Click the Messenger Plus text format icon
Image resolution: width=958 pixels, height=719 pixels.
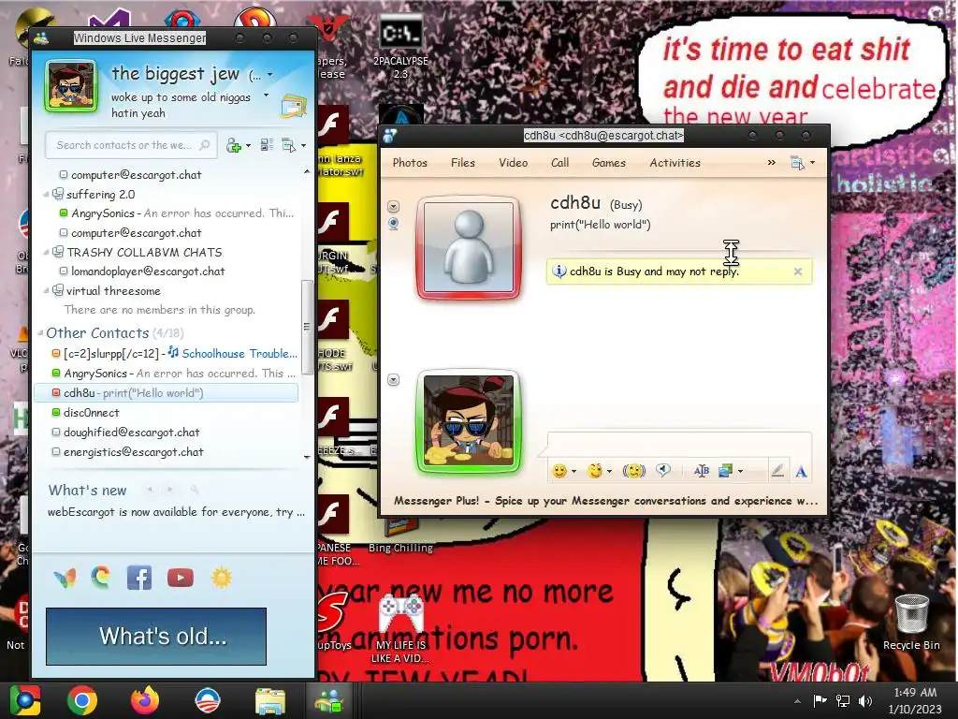coord(702,471)
